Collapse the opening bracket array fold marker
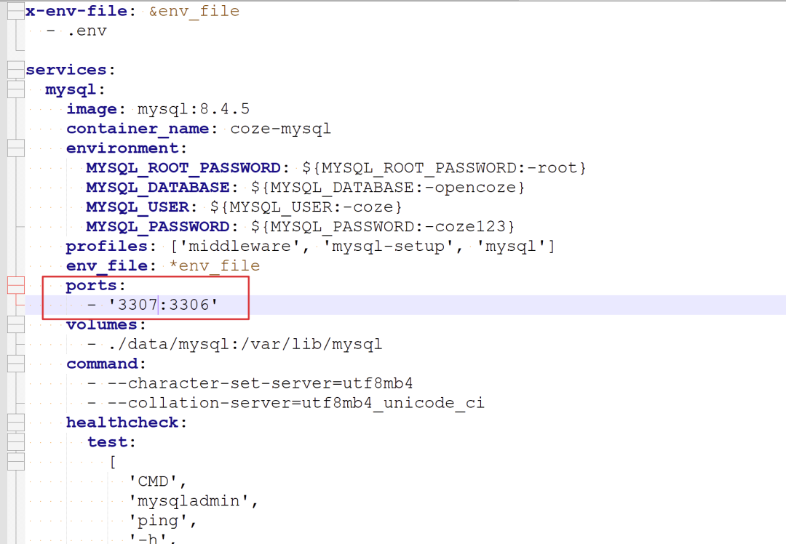 click(x=16, y=462)
